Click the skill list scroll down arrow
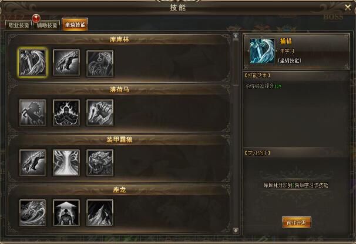The image size is (356, 244). tap(236, 230)
